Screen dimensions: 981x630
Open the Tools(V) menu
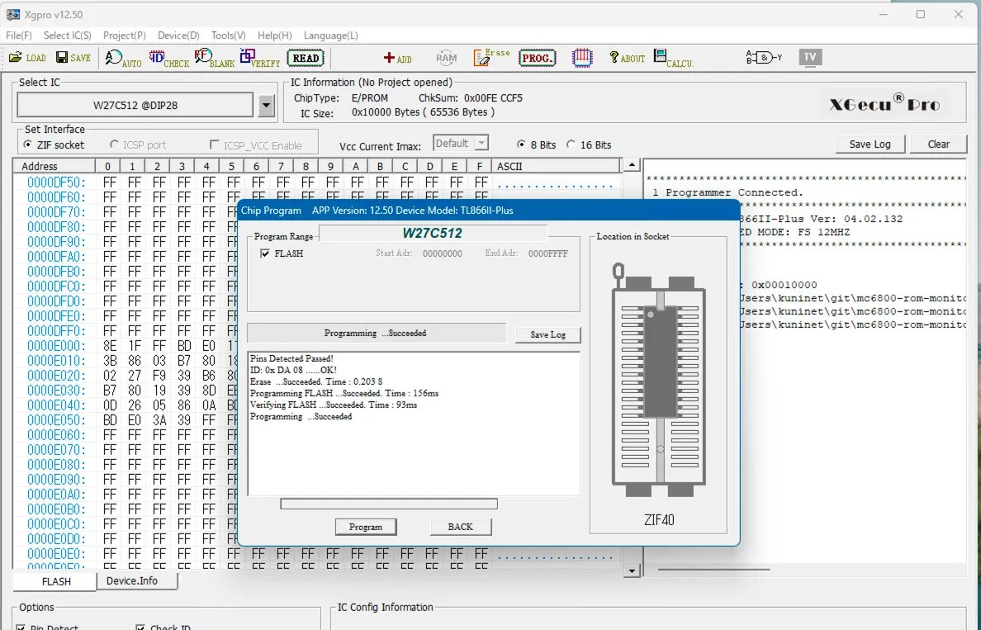pos(229,36)
